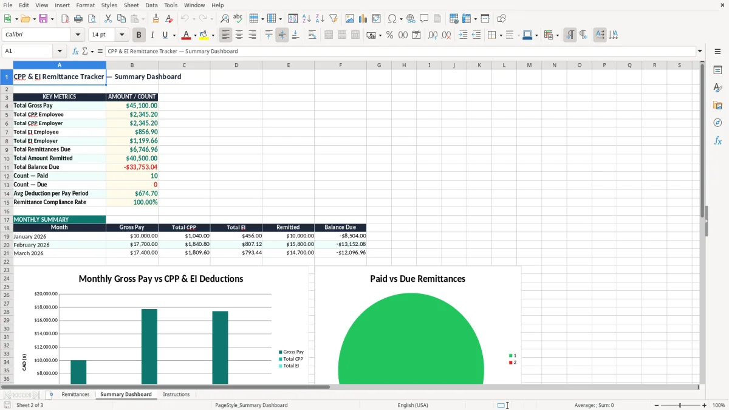
Task: Toggle Print Preview icon
Action: tap(92, 19)
